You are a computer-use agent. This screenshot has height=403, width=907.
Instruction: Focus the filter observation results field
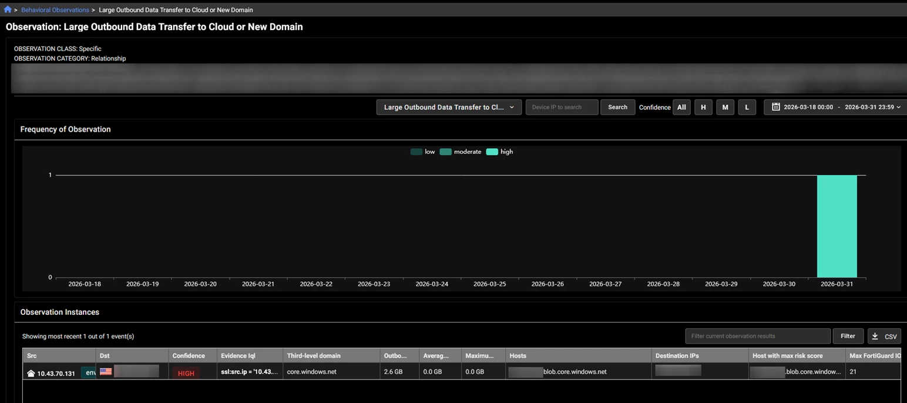click(x=758, y=336)
